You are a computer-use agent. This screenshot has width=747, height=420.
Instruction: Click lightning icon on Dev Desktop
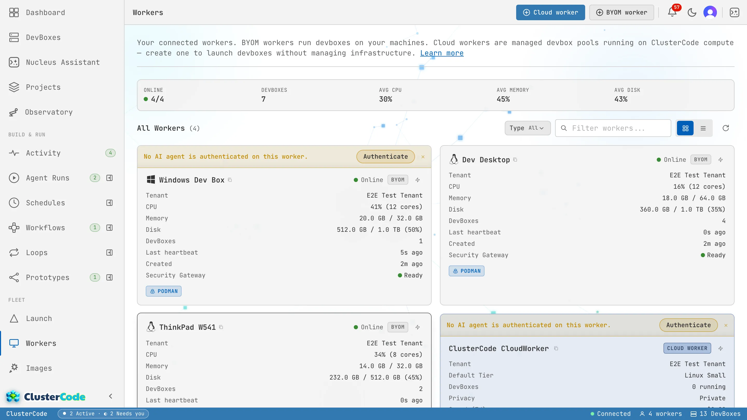pyautogui.click(x=721, y=160)
